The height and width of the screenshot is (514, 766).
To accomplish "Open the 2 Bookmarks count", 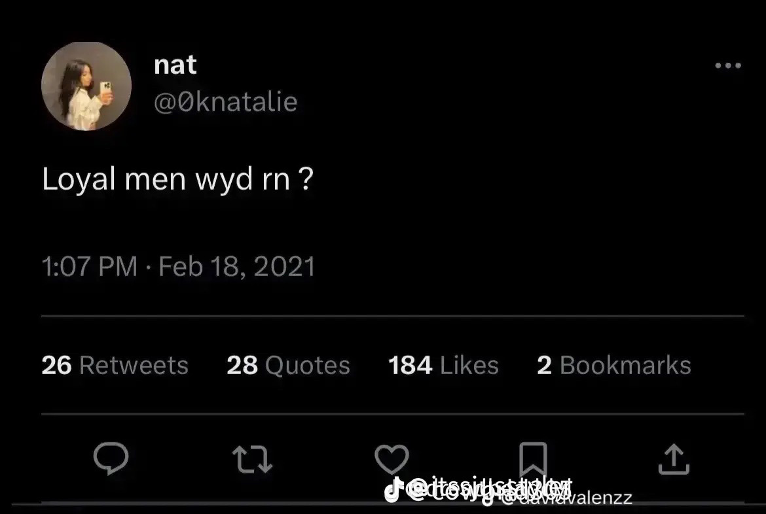I will tap(614, 365).
